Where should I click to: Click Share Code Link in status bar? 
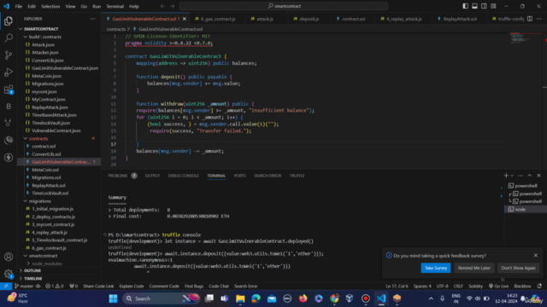98,287
